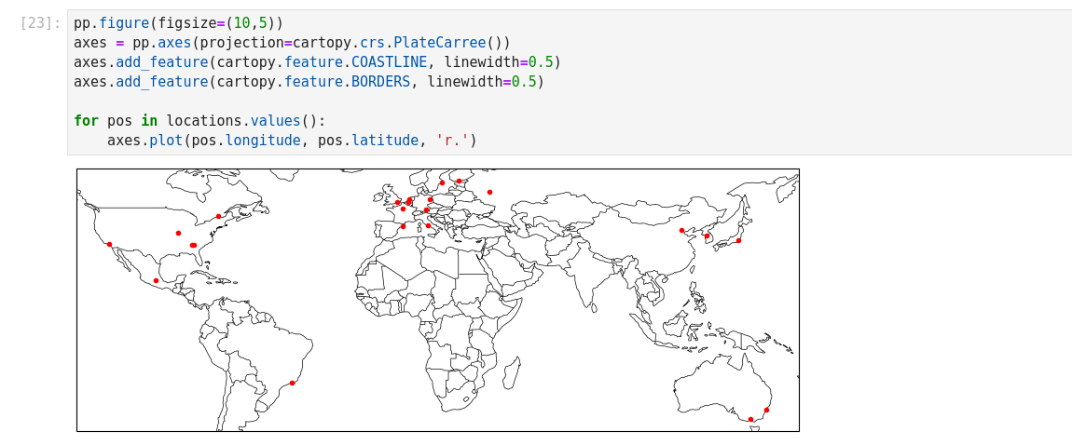Click the island of Madagascar on the map

coord(511,371)
